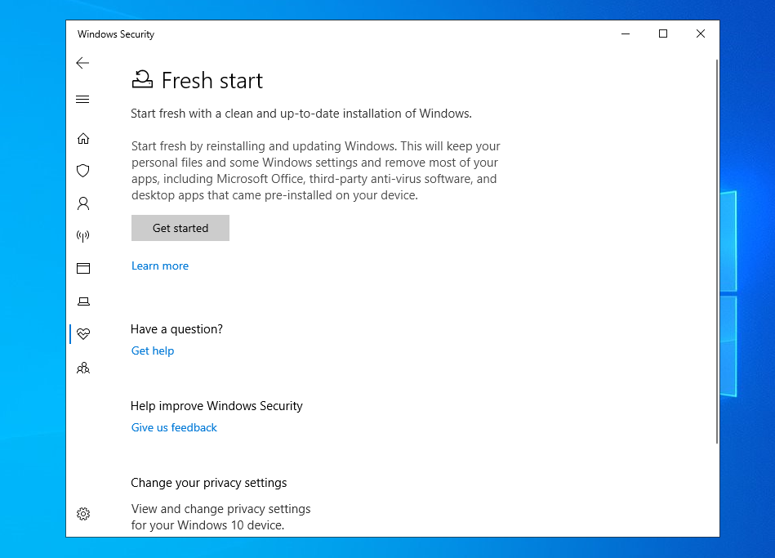
Task: Open the Home section icon
Action: 83,139
